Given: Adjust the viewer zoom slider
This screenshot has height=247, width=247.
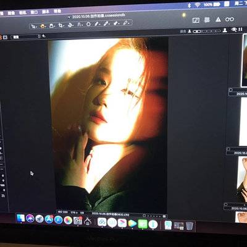Looking at the screenshot, I should pos(207,31).
